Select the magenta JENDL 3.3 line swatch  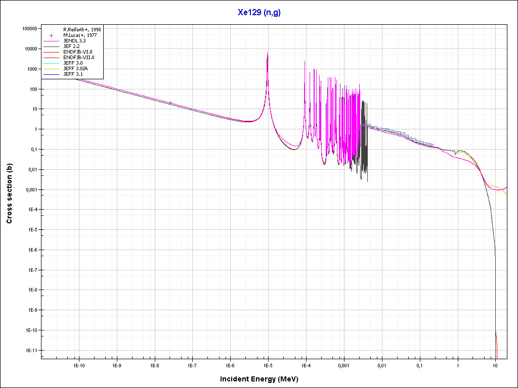click(52, 41)
